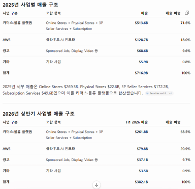195x189 pixels.
Task: Click the 매출 비중 header in 2025 table
Action: pos(173,13)
